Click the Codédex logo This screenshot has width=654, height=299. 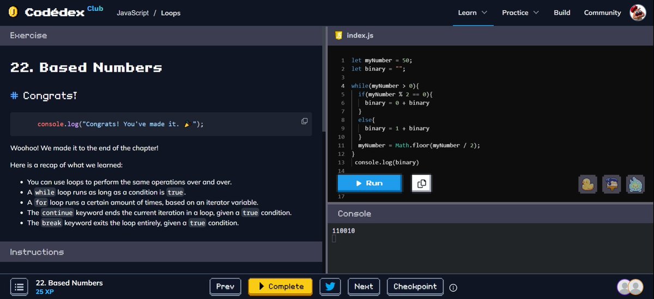coord(47,12)
